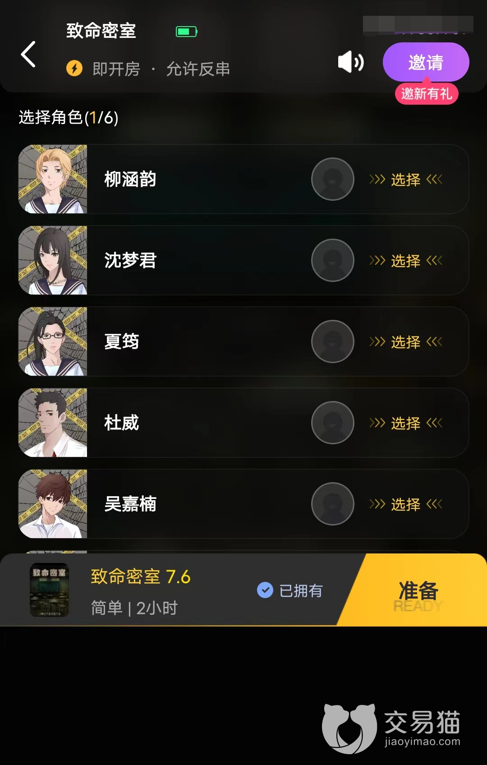Viewport: 487px width, 765px height.
Task: Tap the 已拥有 owned checkmark
Action: coord(265,590)
